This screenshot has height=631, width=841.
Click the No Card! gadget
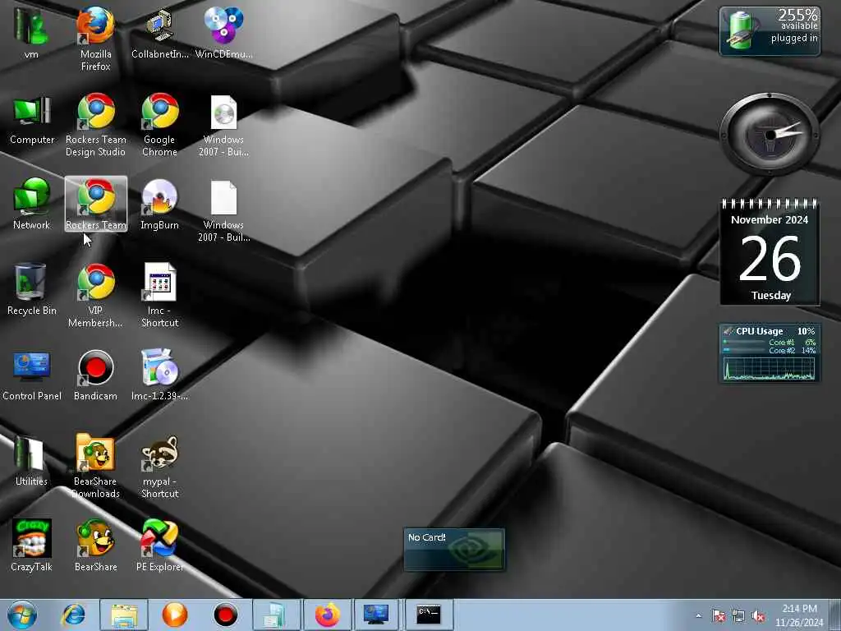[x=454, y=550]
